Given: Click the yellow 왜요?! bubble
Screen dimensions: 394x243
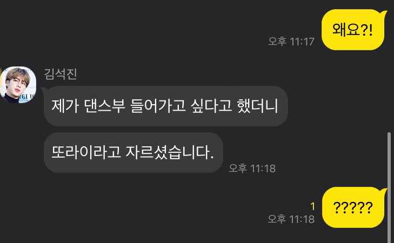Looking at the screenshot, I should [353, 30].
